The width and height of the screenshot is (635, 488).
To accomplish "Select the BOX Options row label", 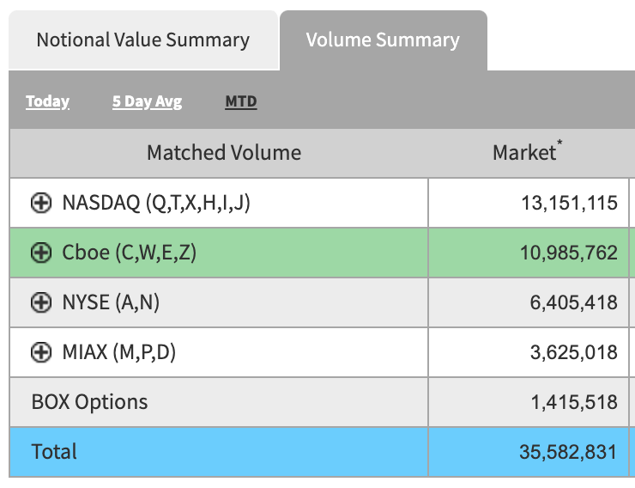I will [89, 402].
